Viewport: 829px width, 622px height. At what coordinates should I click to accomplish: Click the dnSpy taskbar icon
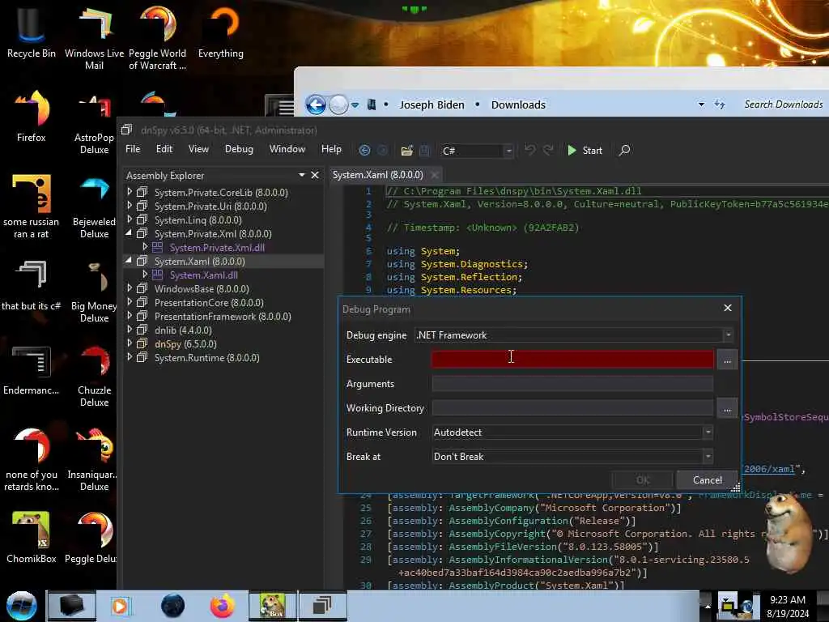322,606
